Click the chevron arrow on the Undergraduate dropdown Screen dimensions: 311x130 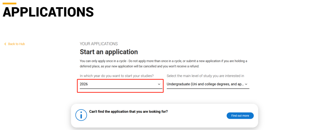(246, 84)
